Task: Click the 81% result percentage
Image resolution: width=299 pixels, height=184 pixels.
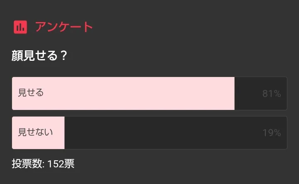Action: coord(272,94)
